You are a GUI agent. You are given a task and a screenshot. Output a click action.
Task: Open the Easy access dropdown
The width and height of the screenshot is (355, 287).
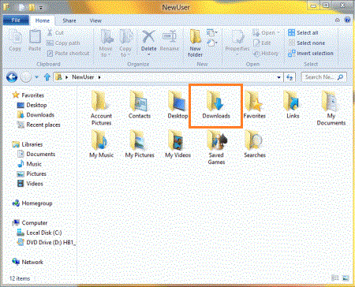pos(212,43)
